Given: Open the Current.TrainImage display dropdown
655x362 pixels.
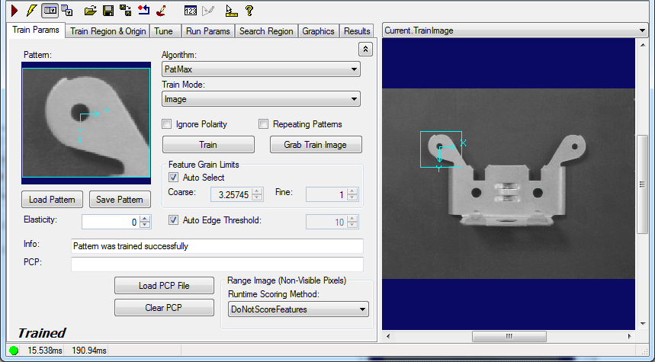Looking at the screenshot, I should (x=515, y=30).
